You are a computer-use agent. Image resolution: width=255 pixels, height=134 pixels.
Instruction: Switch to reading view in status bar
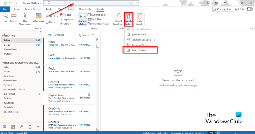219,133
